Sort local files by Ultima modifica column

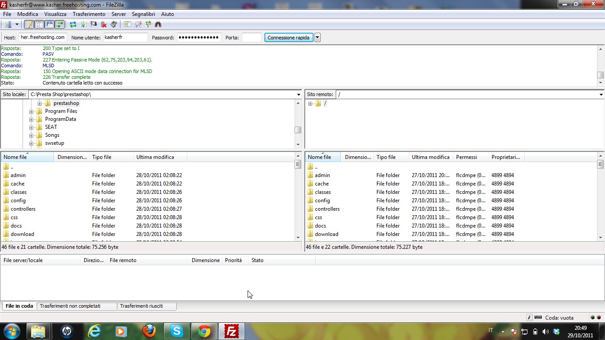(160, 157)
